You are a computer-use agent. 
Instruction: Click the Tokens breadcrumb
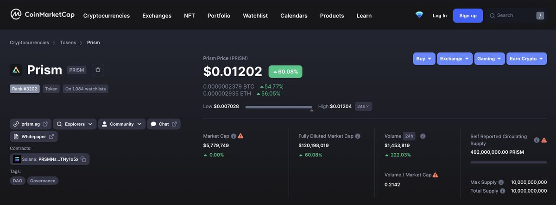pos(68,42)
